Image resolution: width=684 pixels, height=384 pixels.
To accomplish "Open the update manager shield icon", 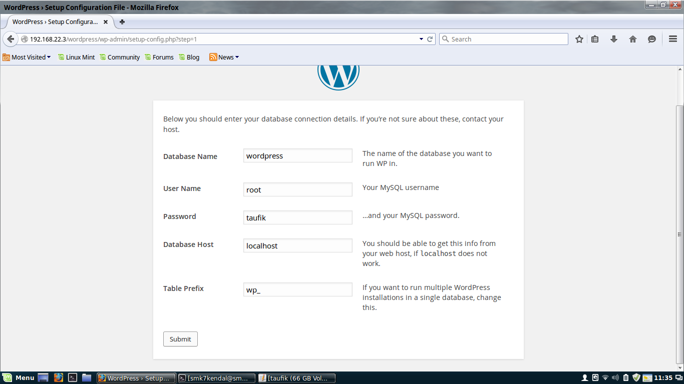I will click(636, 377).
